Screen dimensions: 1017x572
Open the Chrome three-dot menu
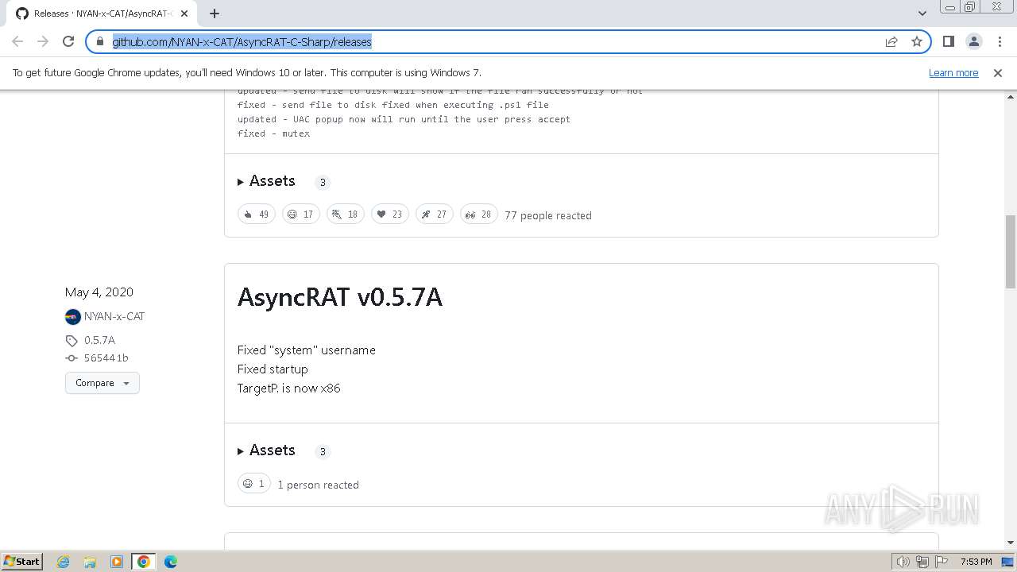(1000, 41)
